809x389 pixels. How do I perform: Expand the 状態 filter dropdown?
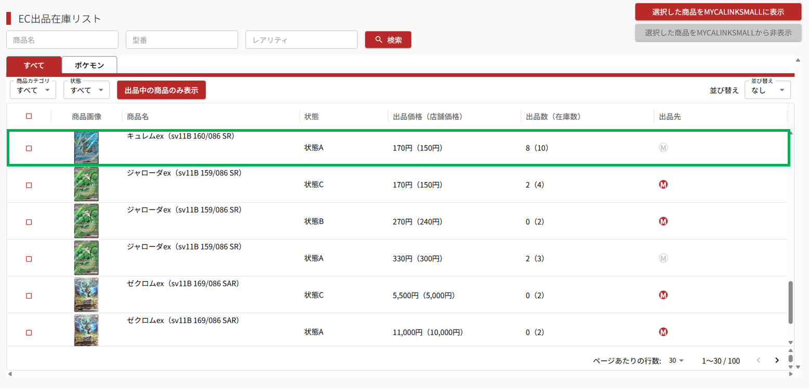tap(86, 90)
